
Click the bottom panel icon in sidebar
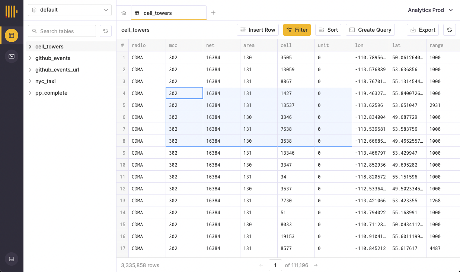12,259
